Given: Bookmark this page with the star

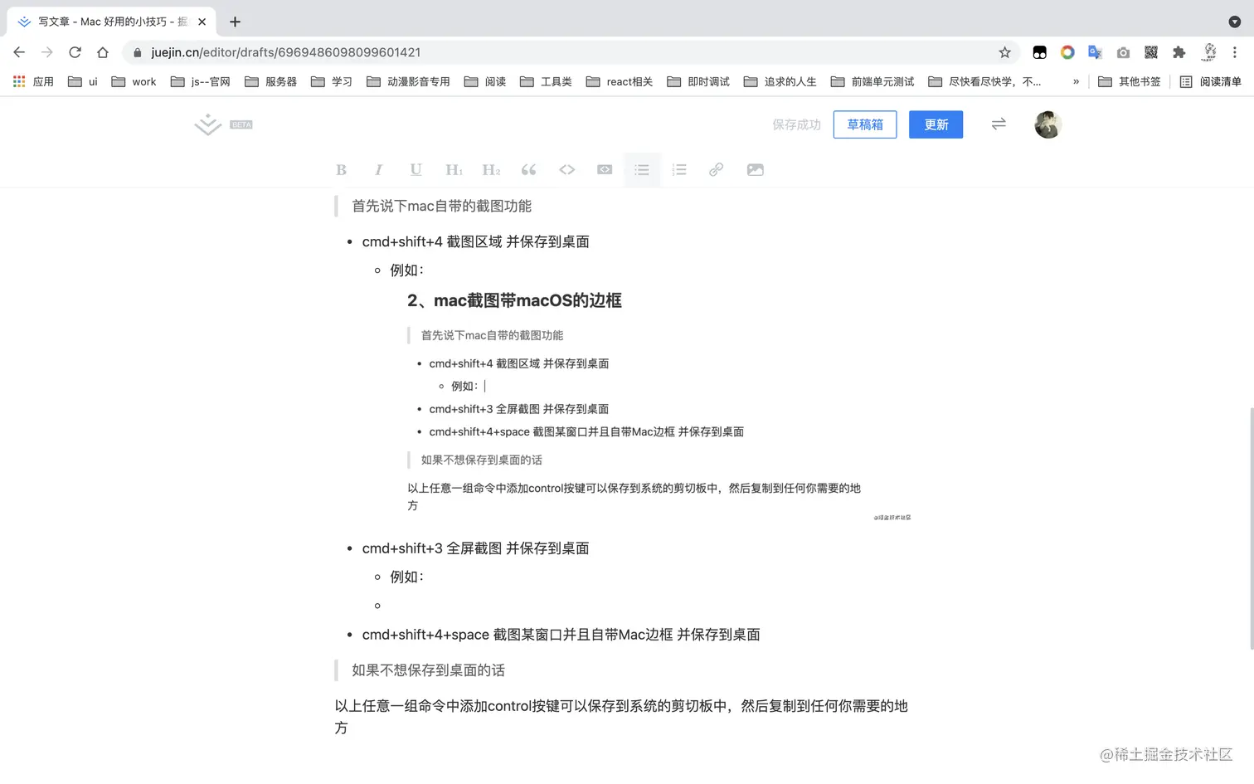Looking at the screenshot, I should tap(1004, 52).
